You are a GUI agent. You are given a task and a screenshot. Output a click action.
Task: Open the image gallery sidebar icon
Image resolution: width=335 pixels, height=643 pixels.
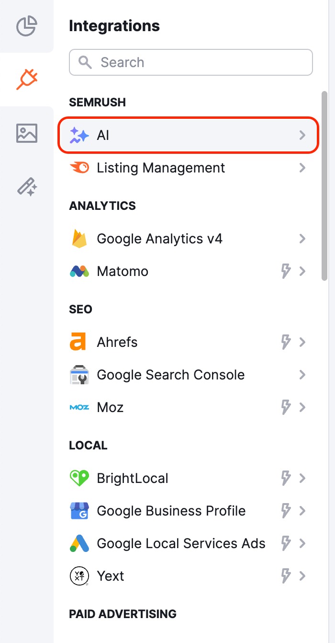(x=27, y=133)
